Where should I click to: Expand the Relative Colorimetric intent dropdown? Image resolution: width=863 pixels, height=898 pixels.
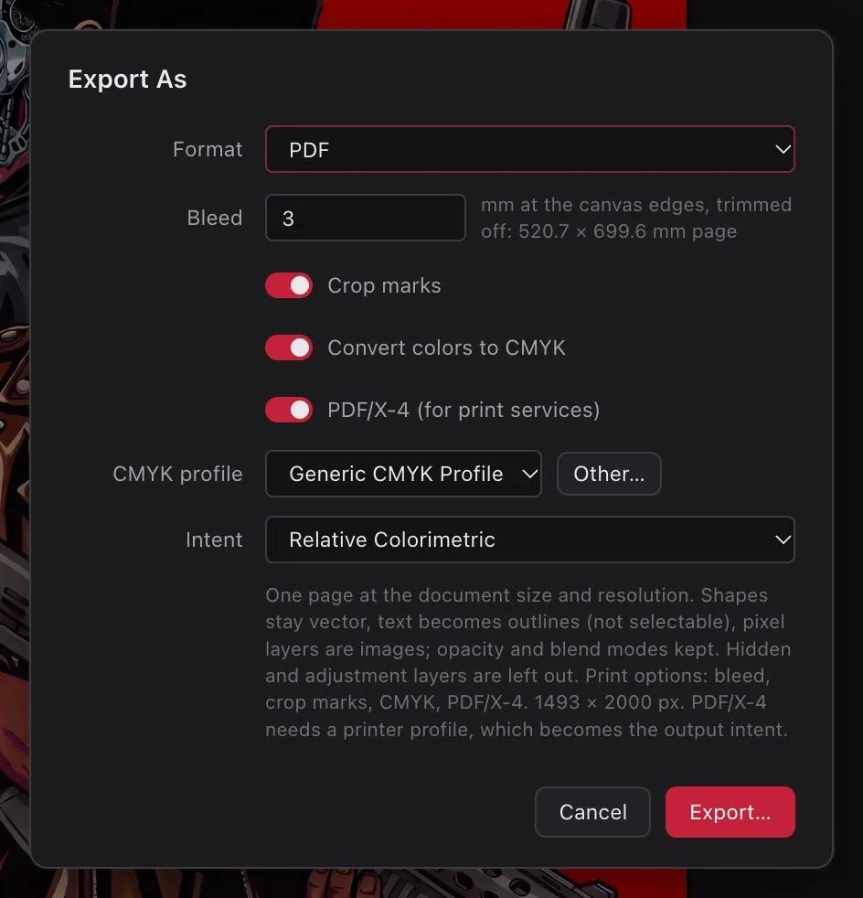529,540
